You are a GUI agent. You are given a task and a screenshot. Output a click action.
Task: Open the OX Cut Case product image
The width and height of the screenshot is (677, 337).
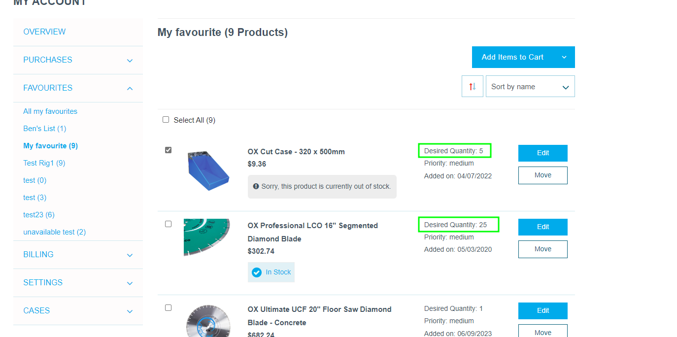coord(208,170)
